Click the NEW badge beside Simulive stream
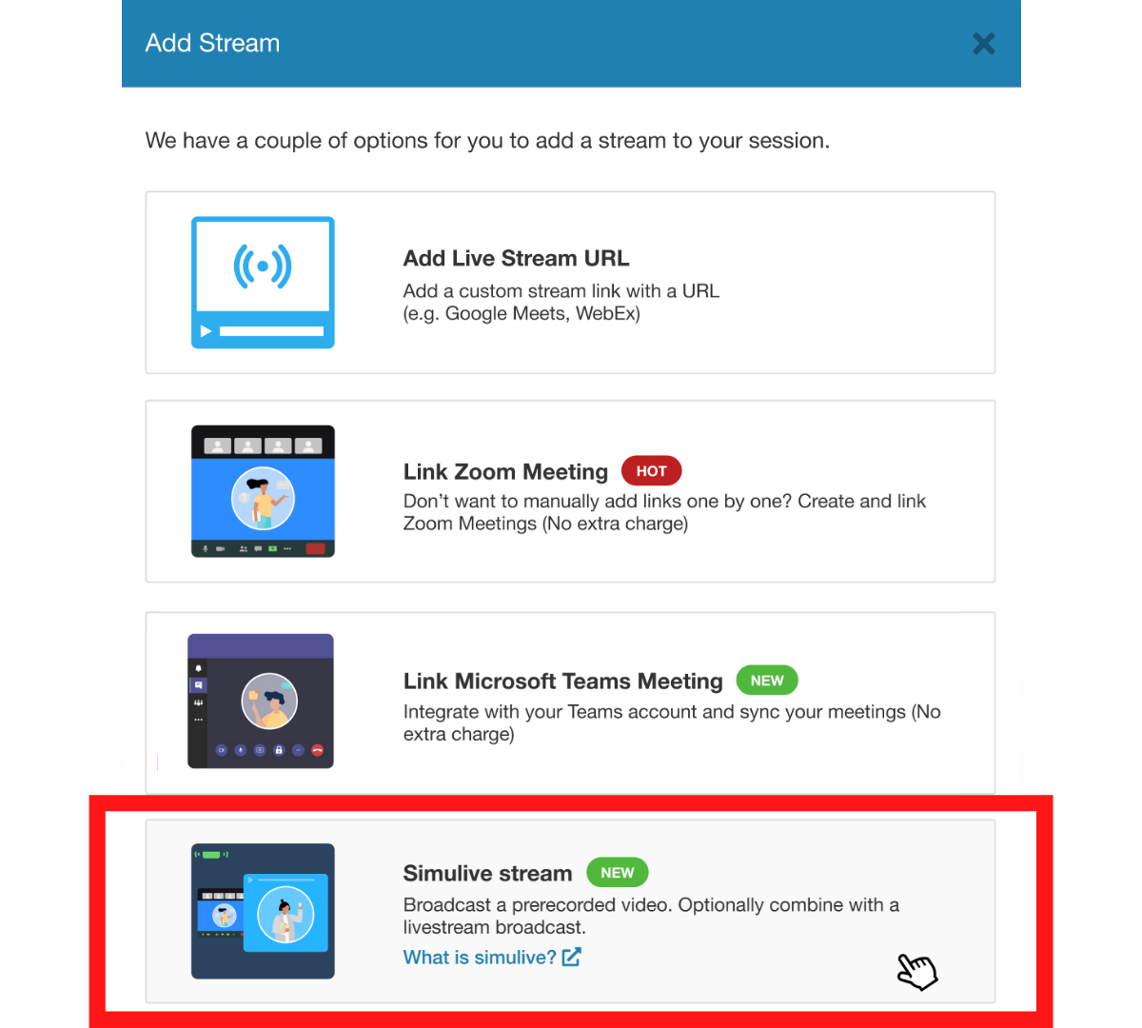Viewport: 1142px width, 1028px height. point(618,873)
